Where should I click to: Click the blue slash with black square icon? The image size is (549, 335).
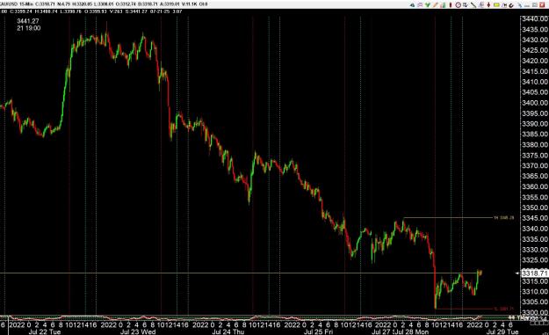(x=504, y=5)
